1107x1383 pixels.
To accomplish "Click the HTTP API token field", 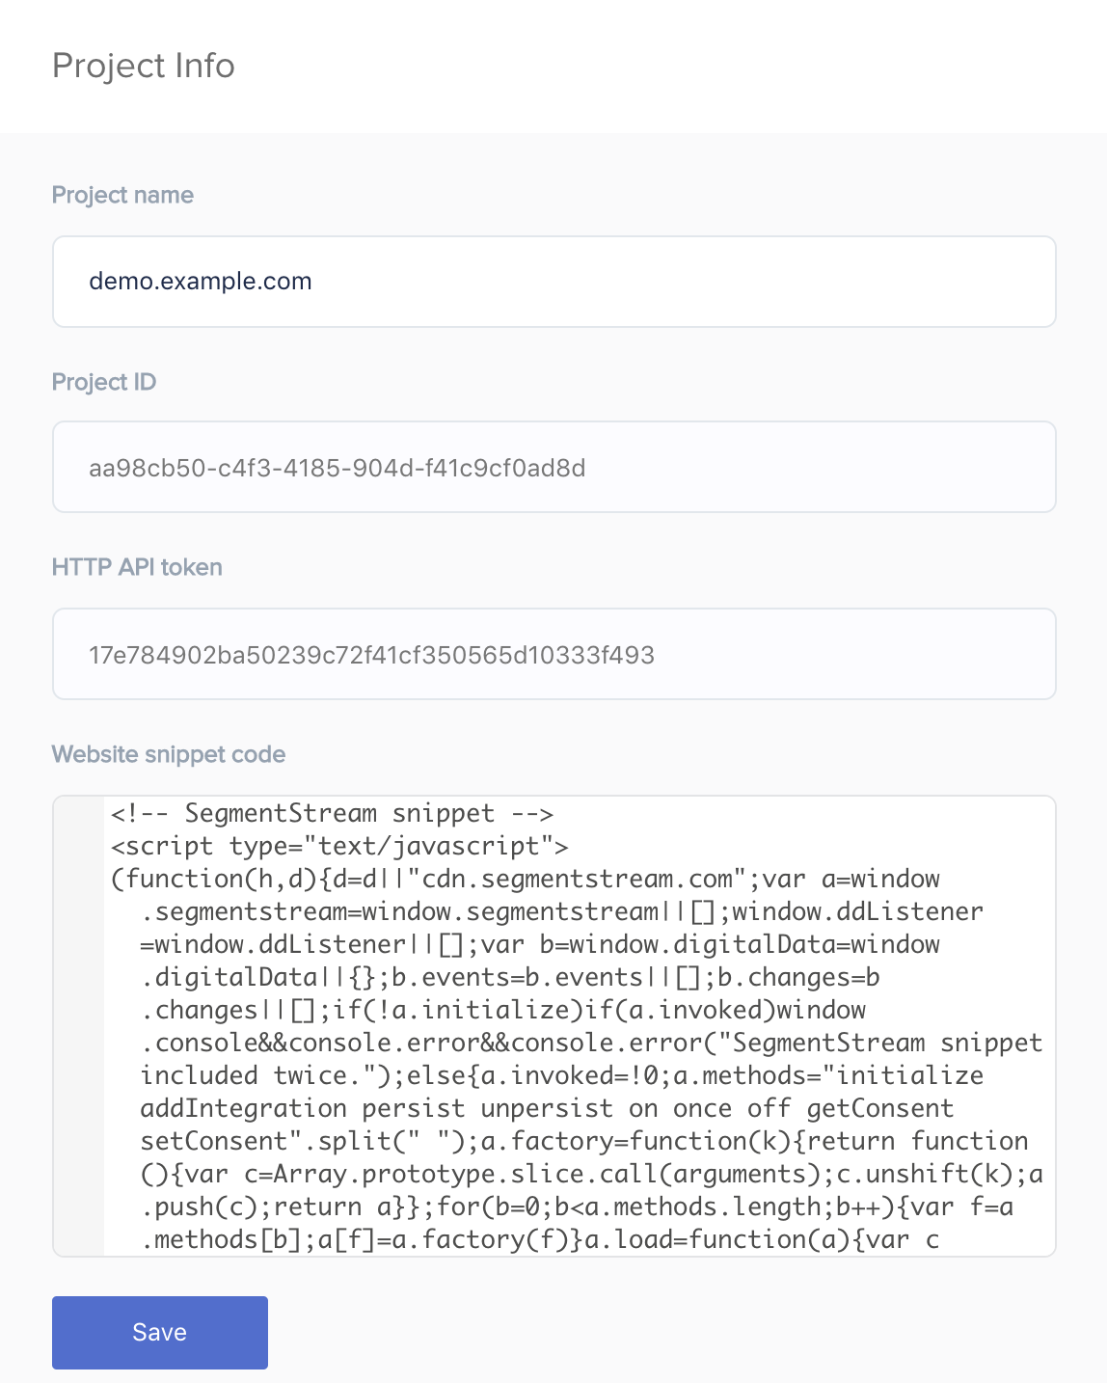I will click(x=554, y=654).
